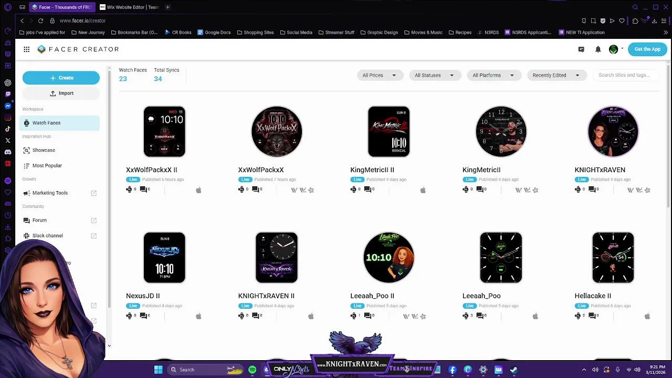Click external-link icon beside Marketing Tools
The height and width of the screenshot is (378, 672).
94,193
